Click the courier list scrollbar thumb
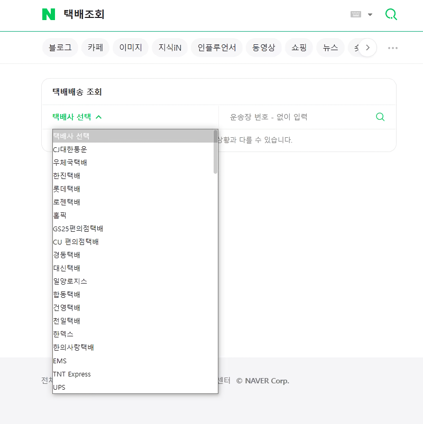This screenshot has height=424, width=423. pyautogui.click(x=215, y=152)
